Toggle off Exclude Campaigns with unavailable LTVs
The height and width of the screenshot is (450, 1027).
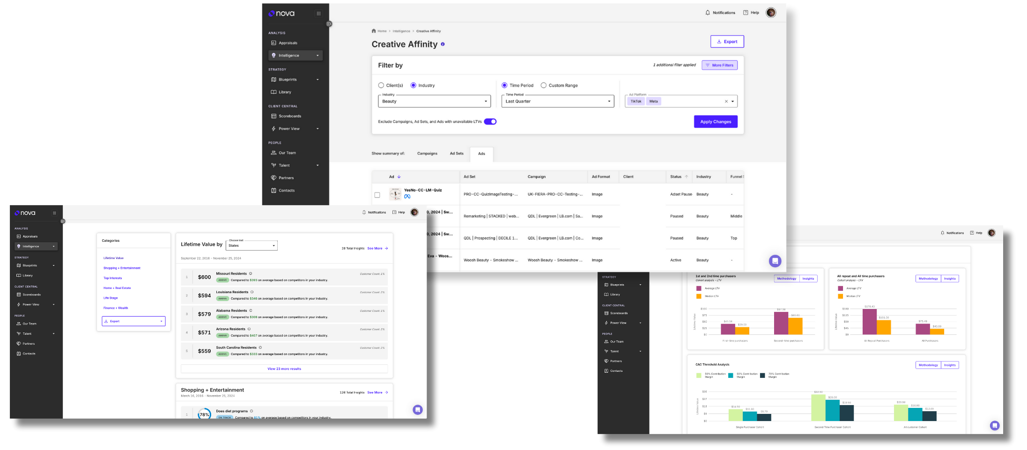[490, 122]
